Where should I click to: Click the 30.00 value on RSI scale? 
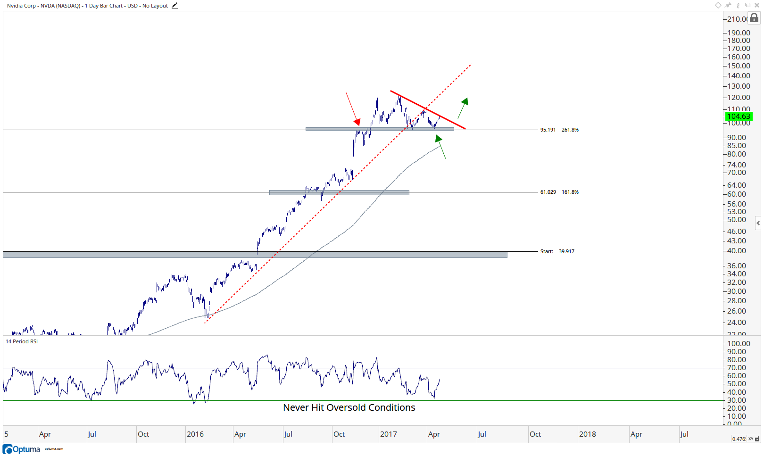click(x=737, y=400)
